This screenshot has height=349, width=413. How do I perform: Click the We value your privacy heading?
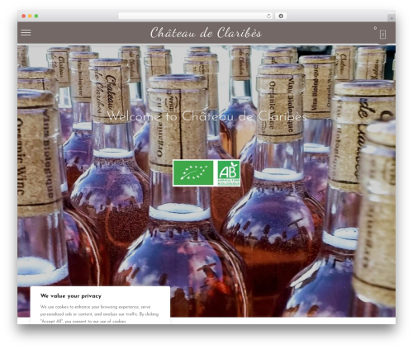[x=71, y=296]
